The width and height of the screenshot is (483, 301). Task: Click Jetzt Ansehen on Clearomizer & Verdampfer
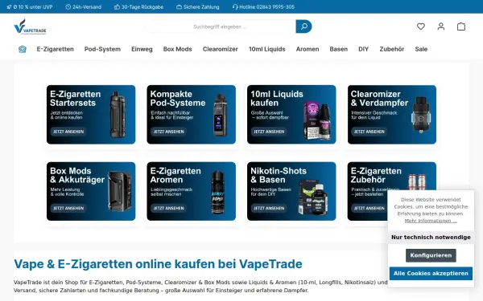point(369,132)
